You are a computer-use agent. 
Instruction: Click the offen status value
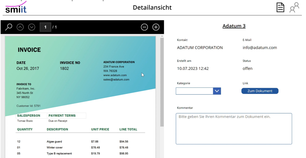pyautogui.click(x=248, y=68)
